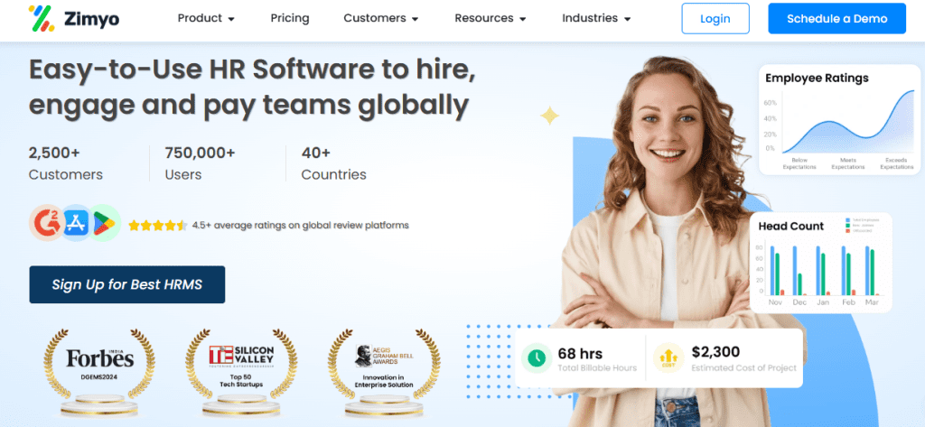Click the Dec label in Head Count
The image size is (925, 427).
(x=799, y=302)
